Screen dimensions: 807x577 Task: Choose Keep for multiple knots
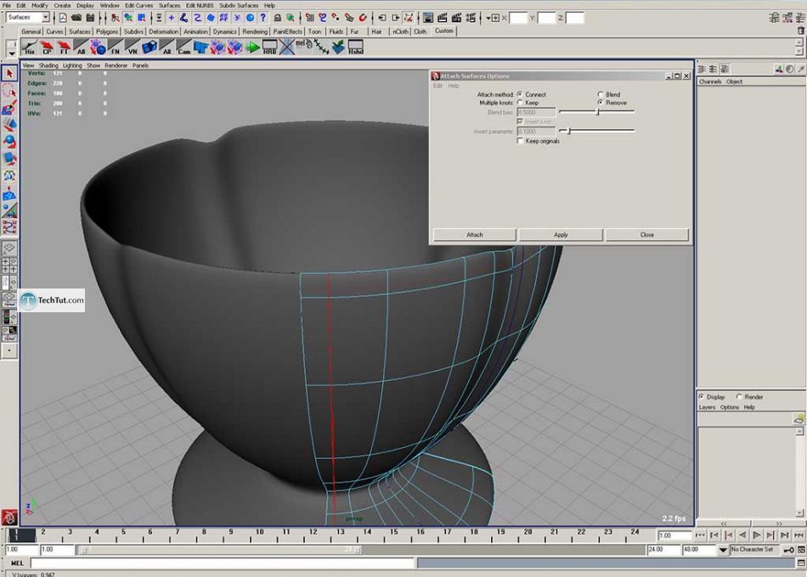(x=520, y=103)
